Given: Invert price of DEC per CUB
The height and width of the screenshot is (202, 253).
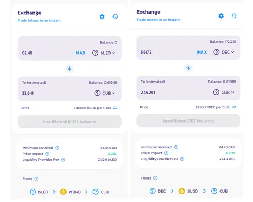Looking at the screenshot, I should tap(234, 107).
